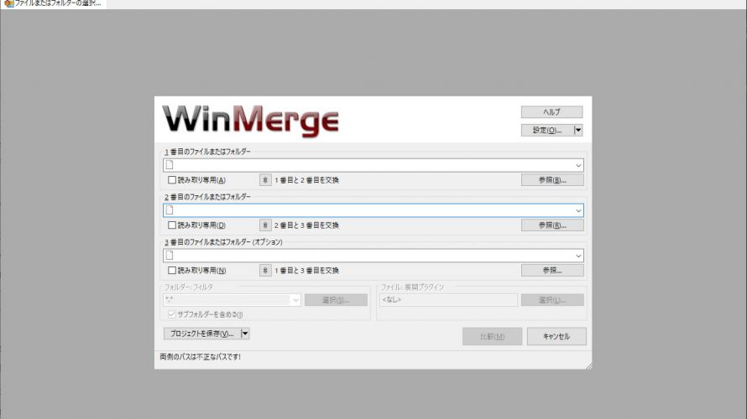
Task: Toggle read-only (A) checkbox for 1st file
Action: tap(172, 180)
